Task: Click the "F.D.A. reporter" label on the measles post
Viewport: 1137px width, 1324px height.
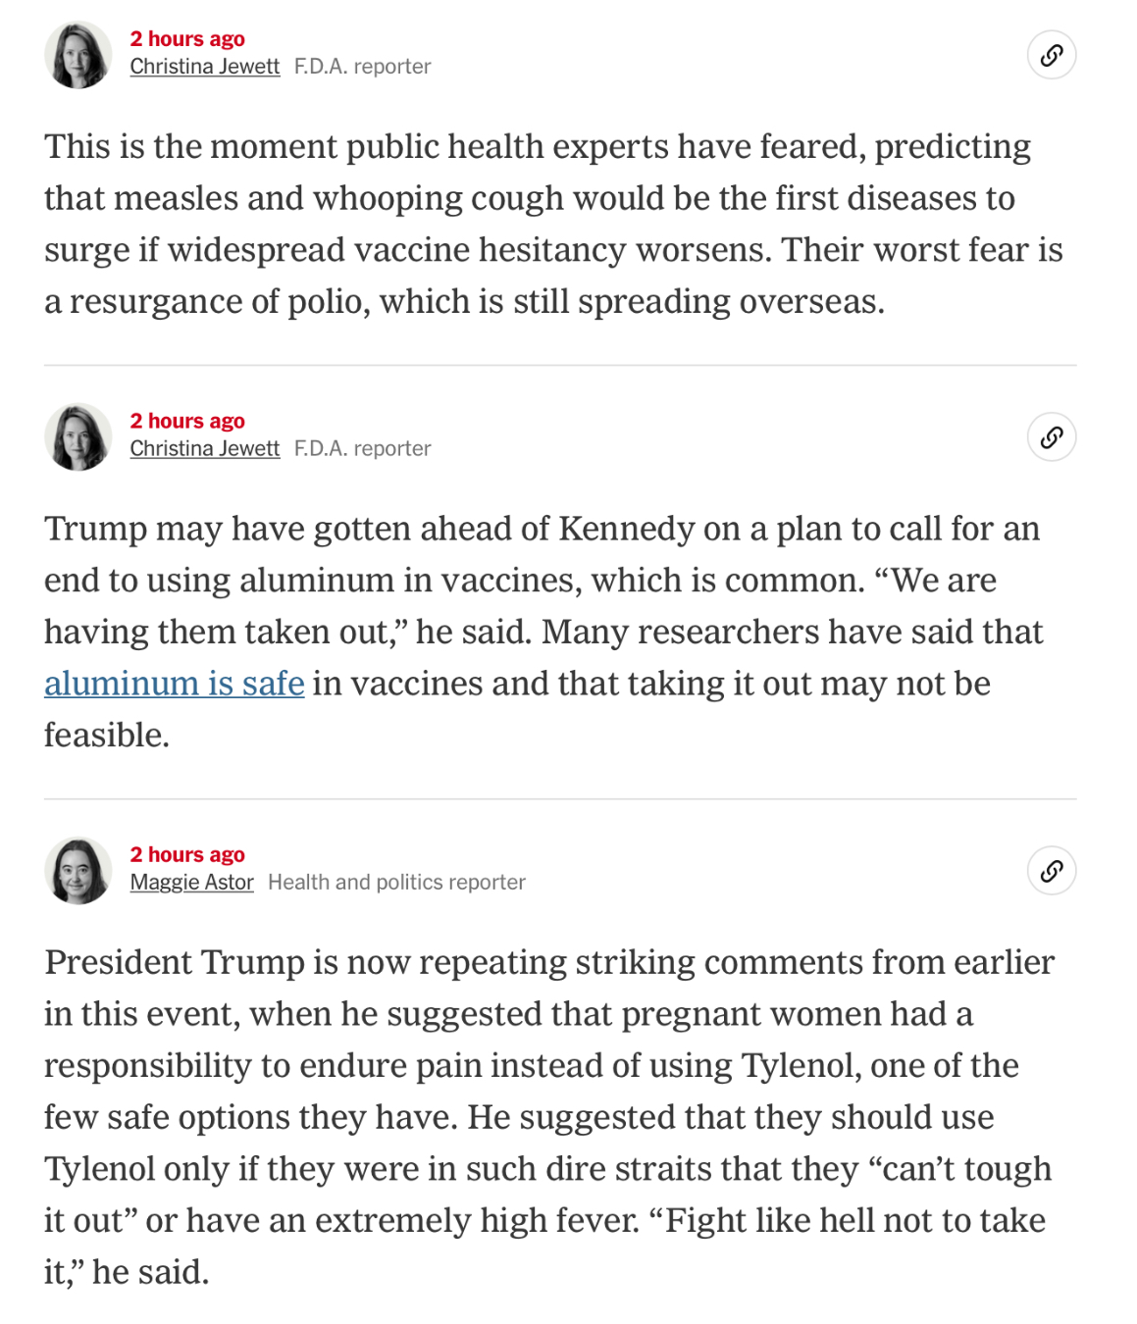Action: point(363,67)
